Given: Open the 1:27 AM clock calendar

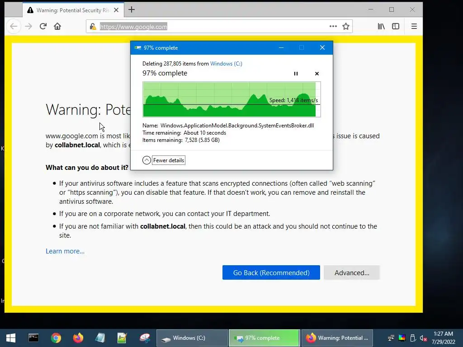Looking at the screenshot, I should [x=444, y=338].
